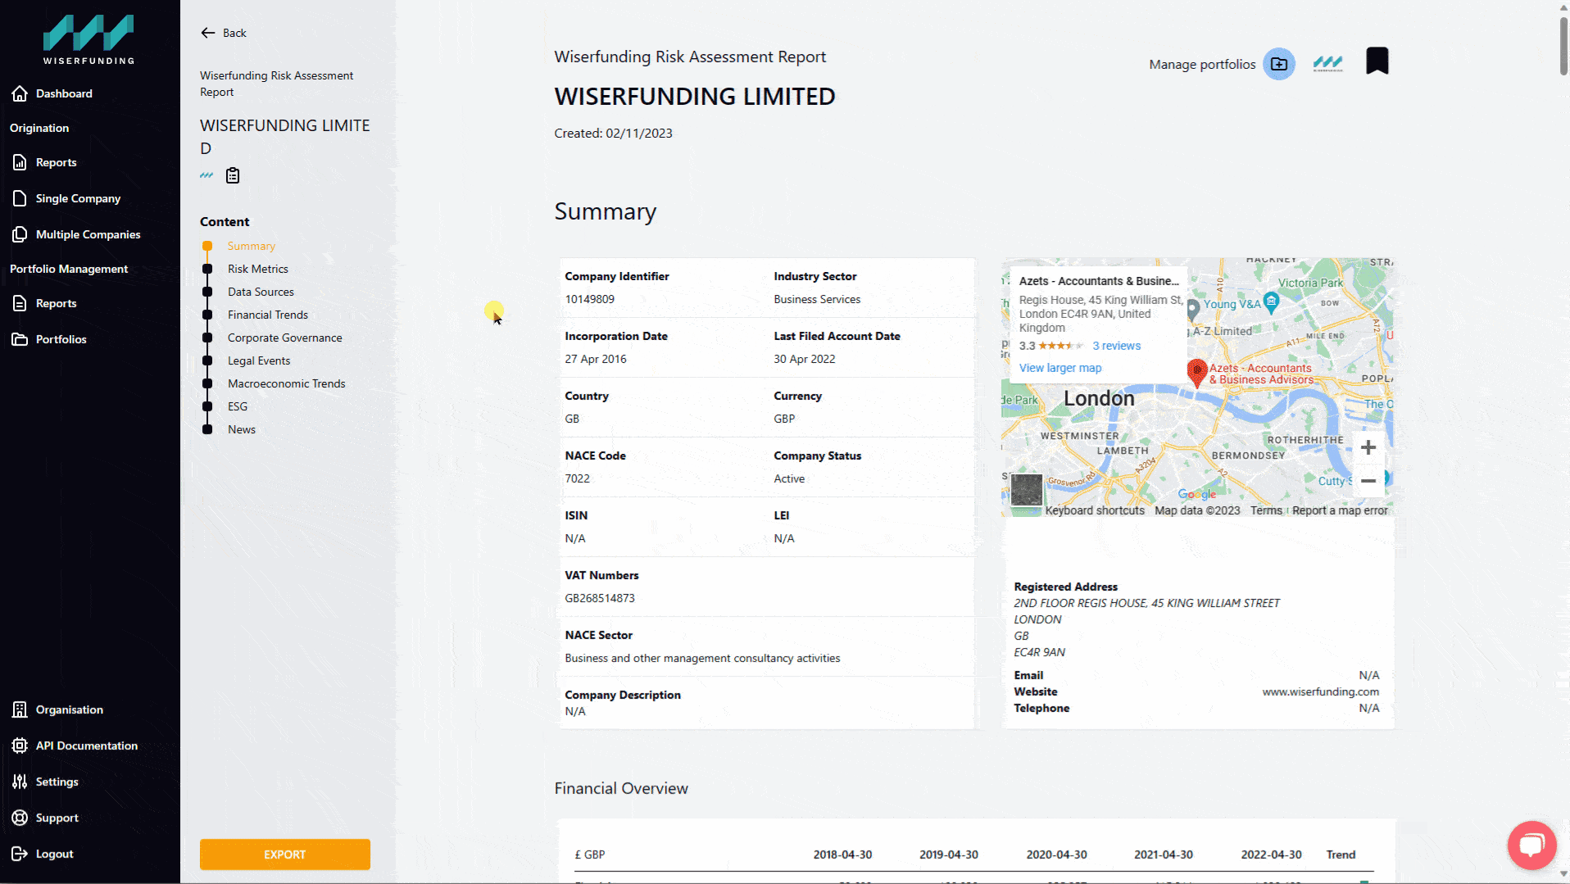Jump to Legal Events section
This screenshot has height=884, width=1570.
259,360
